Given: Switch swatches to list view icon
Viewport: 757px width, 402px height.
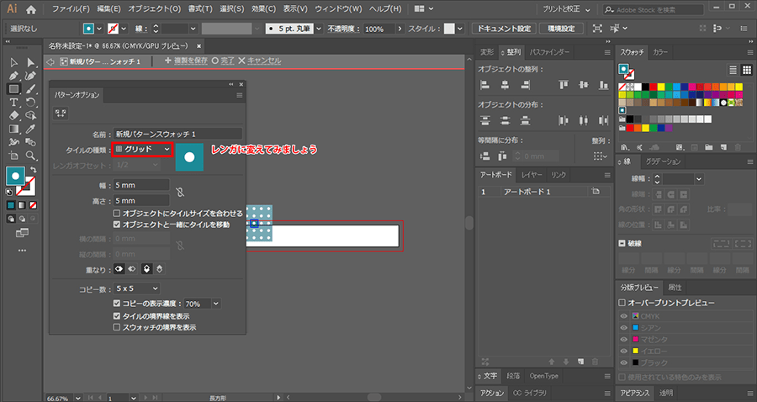Looking at the screenshot, I should click(x=733, y=70).
